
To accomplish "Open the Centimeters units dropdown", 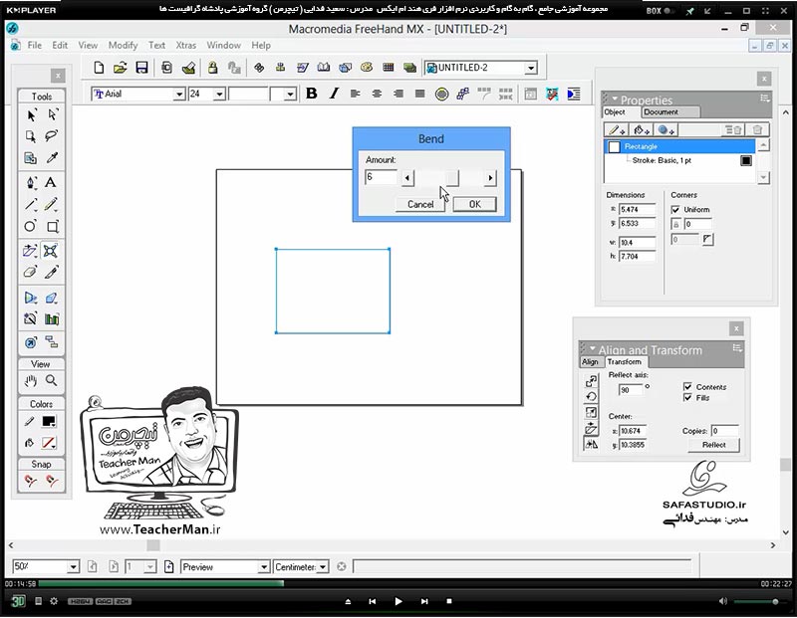I will [x=322, y=566].
